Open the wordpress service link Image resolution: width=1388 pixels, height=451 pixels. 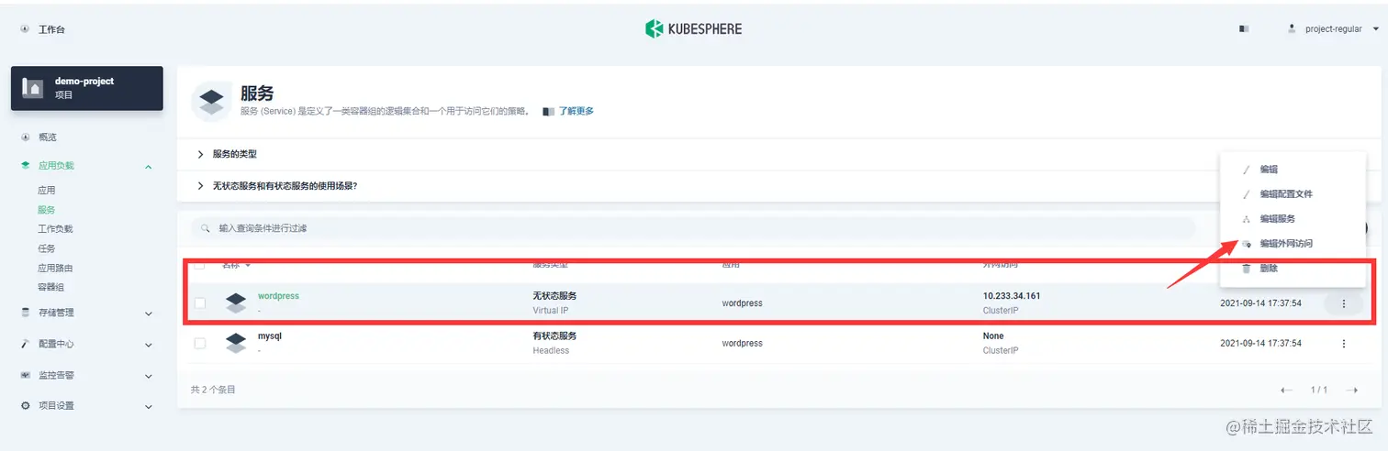tap(278, 296)
